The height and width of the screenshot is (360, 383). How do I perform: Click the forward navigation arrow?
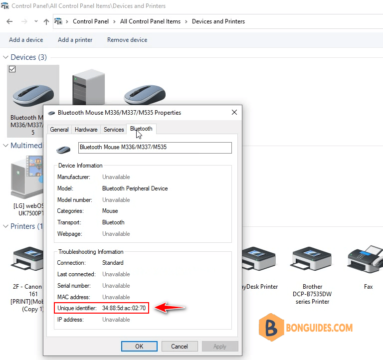pyautogui.click(x=24, y=21)
